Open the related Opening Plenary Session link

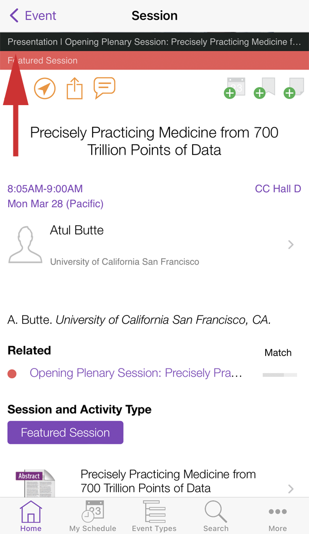(136, 373)
